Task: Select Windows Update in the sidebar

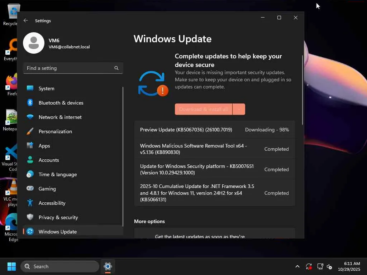Action: pos(73,231)
